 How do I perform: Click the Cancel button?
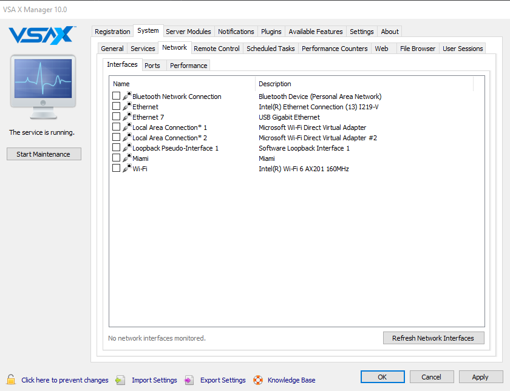tap(431, 376)
